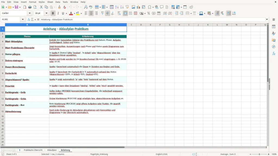The image size is (278, 156).
Task: Open the sidebar Properties deck icon
Action: click(274, 27)
